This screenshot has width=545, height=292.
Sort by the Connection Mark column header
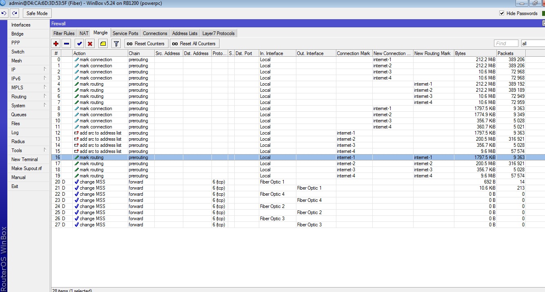(x=354, y=53)
